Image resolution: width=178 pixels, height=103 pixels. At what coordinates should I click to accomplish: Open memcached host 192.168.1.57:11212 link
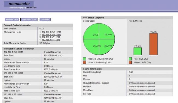pos(51,40)
